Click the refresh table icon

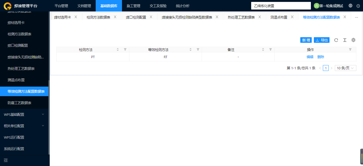click(336, 40)
